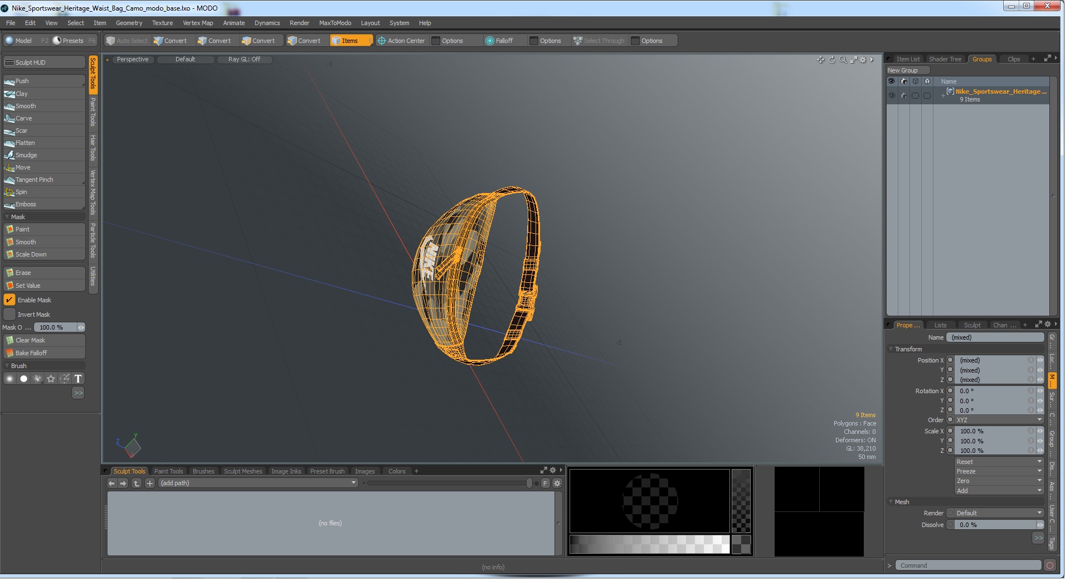Switch to the Item List tab
The image size is (1070, 580).
coord(908,60)
